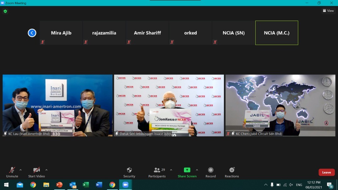Image resolution: width=338 pixels, height=190 pixels.
Task: Select the highlighted NCIA (M.C.) tile
Action: coord(277,33)
